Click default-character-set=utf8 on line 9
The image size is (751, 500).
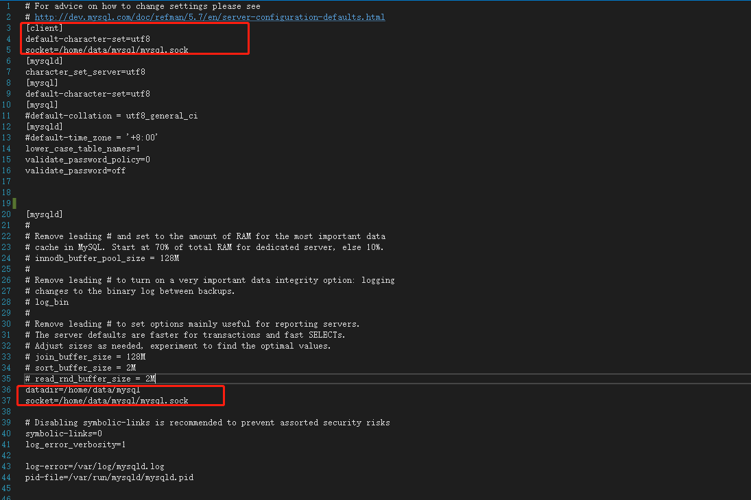(x=88, y=95)
